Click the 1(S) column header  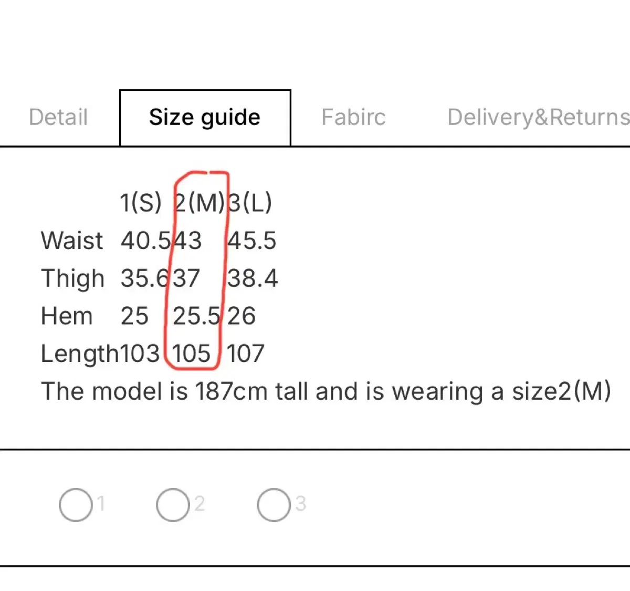coord(141,203)
